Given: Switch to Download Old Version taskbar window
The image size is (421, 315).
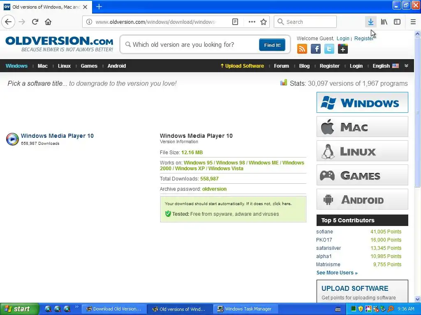Looking at the screenshot, I should click(x=114, y=309).
